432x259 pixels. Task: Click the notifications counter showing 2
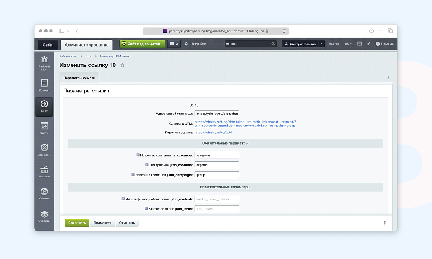(x=174, y=44)
